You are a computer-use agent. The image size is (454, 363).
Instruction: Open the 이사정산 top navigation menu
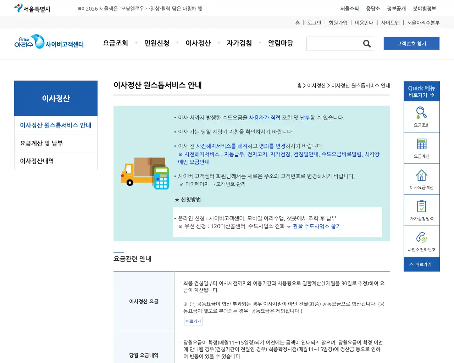point(198,43)
